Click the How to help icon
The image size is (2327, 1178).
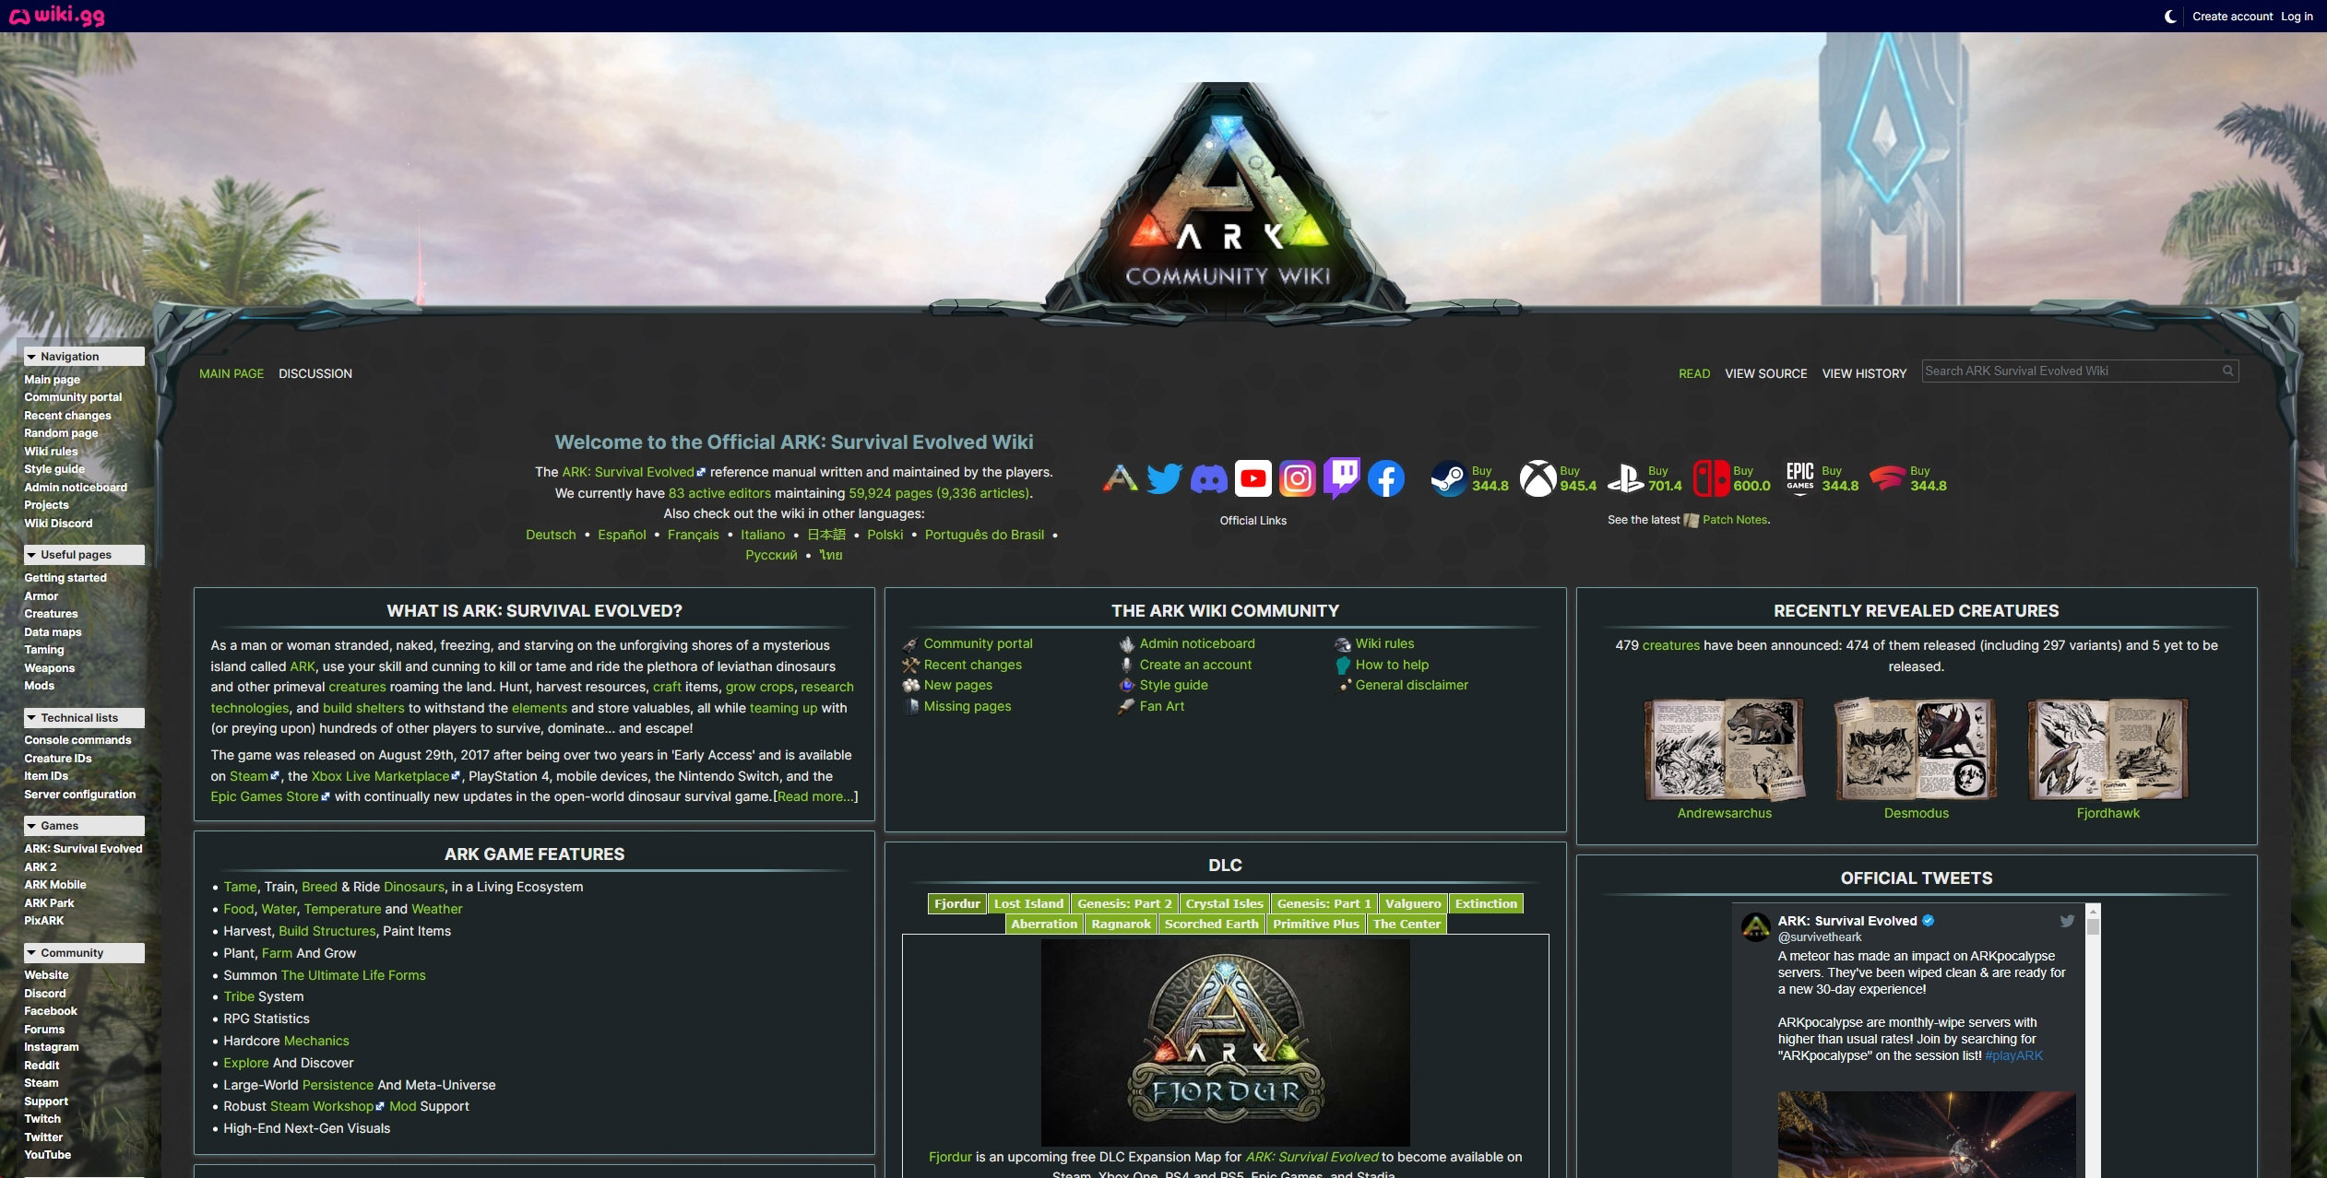[x=1342, y=666]
